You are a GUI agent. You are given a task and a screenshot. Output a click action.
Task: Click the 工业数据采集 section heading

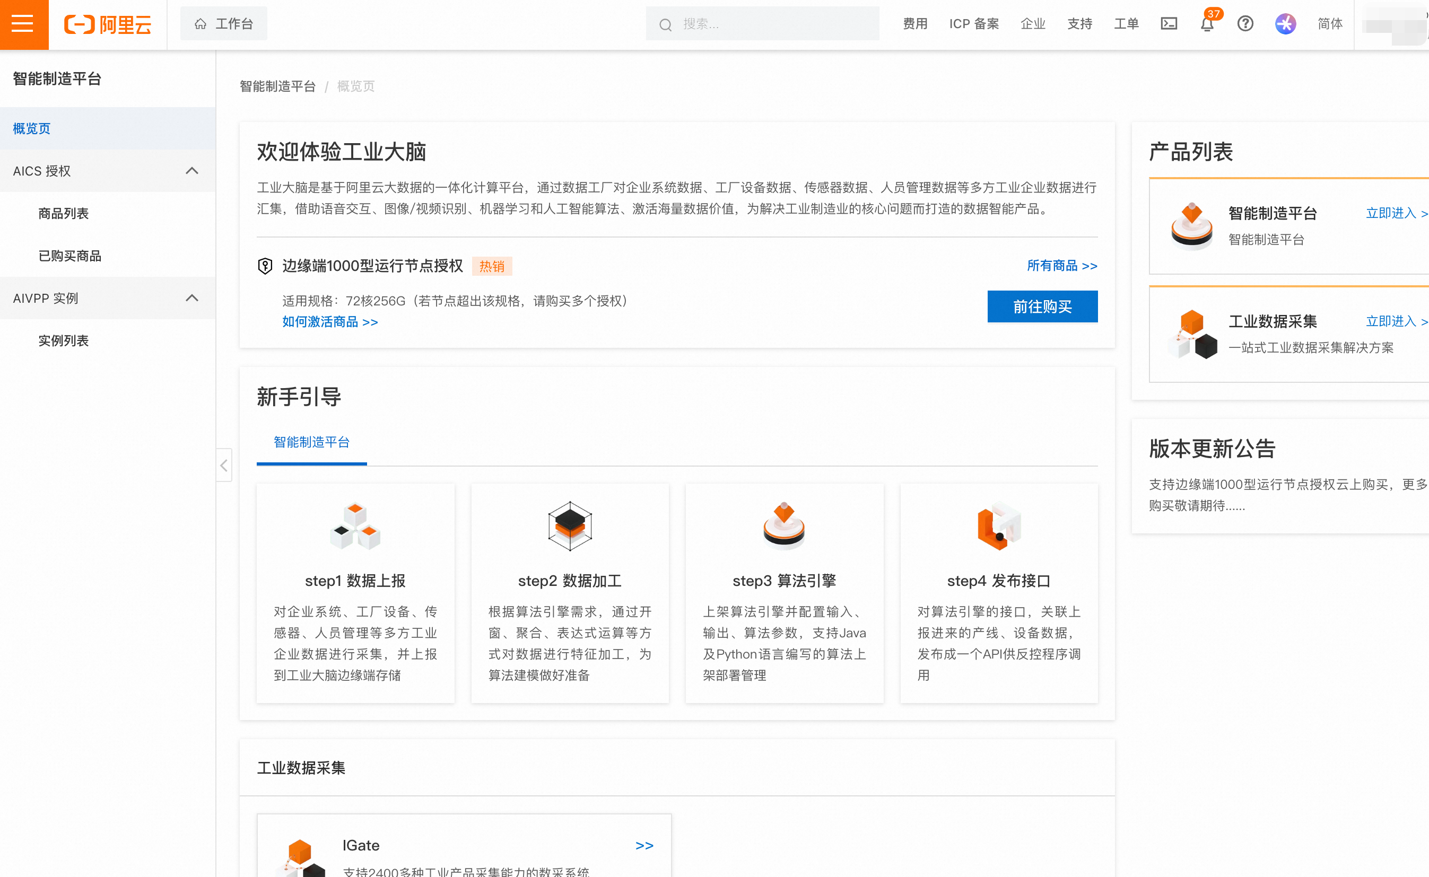(301, 768)
